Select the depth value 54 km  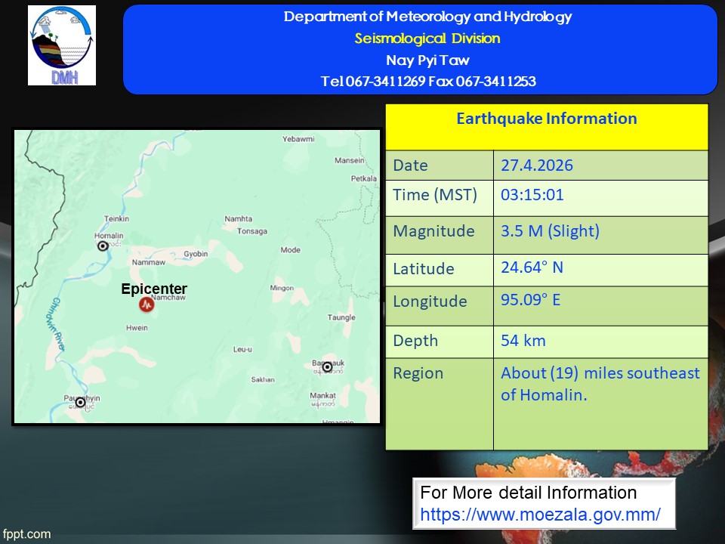tap(523, 341)
